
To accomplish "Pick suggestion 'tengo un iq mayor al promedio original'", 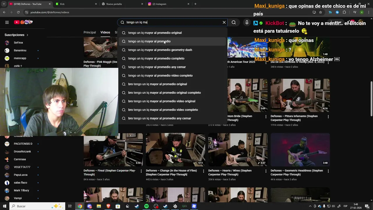I will click(173, 33).
